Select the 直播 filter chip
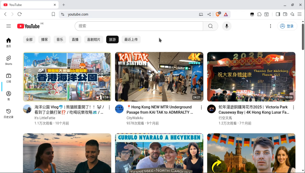This screenshot has width=305, height=173. pyautogui.click(x=75, y=40)
